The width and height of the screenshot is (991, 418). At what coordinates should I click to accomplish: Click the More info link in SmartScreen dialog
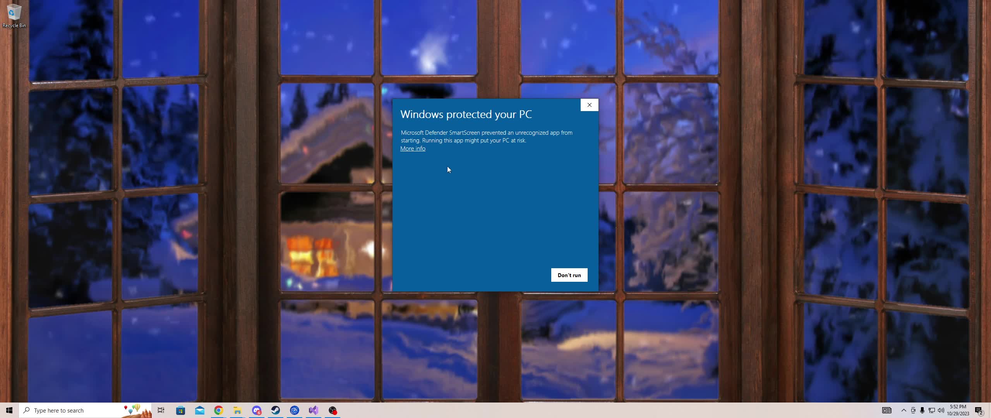pos(413,149)
